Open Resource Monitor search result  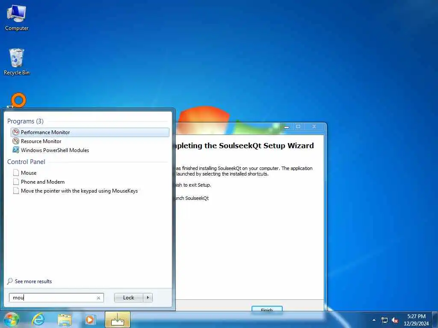(x=90, y=141)
